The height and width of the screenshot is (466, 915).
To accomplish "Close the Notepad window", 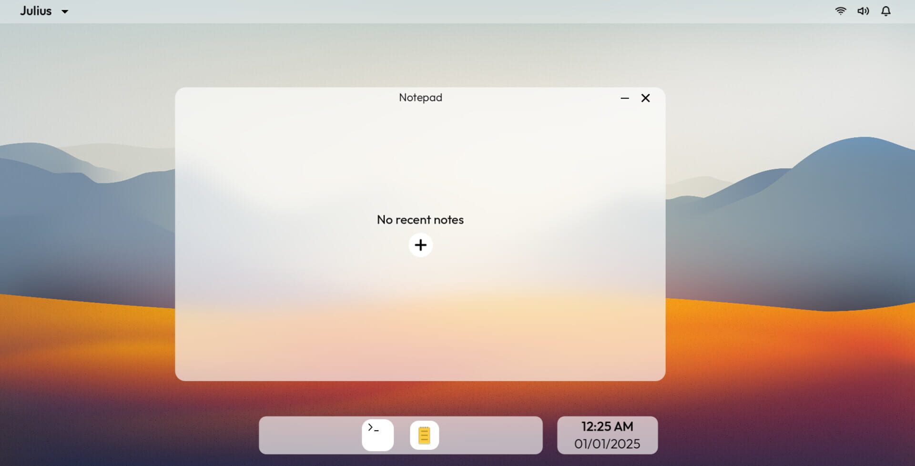I will (645, 98).
